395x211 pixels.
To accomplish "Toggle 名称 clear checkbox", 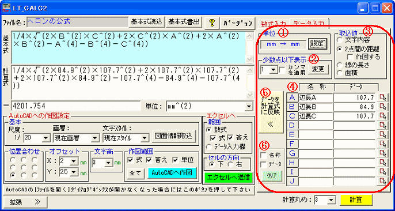I will point(263,155).
